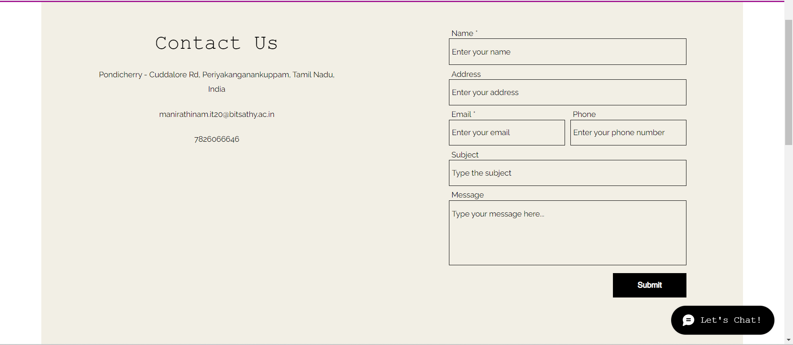Screen dimensions: 793x345
Task: Open the Let's Chat! widget
Action: [723, 320]
